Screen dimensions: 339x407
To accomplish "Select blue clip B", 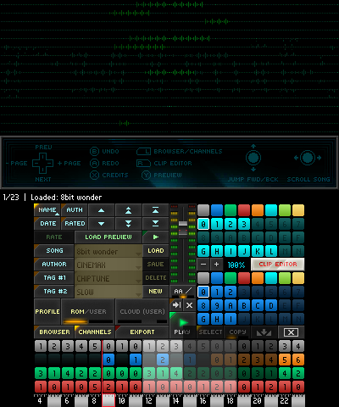I will point(244,305).
